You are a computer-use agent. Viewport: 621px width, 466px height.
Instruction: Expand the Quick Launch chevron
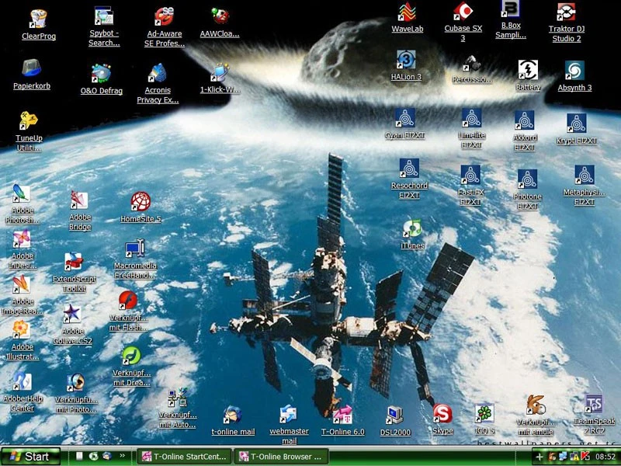pos(122,457)
